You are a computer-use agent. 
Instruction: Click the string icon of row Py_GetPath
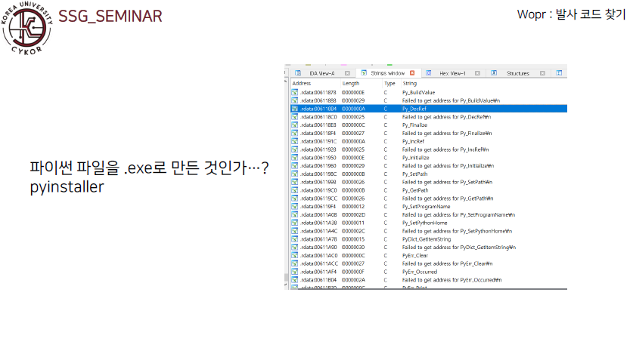tap(295, 190)
